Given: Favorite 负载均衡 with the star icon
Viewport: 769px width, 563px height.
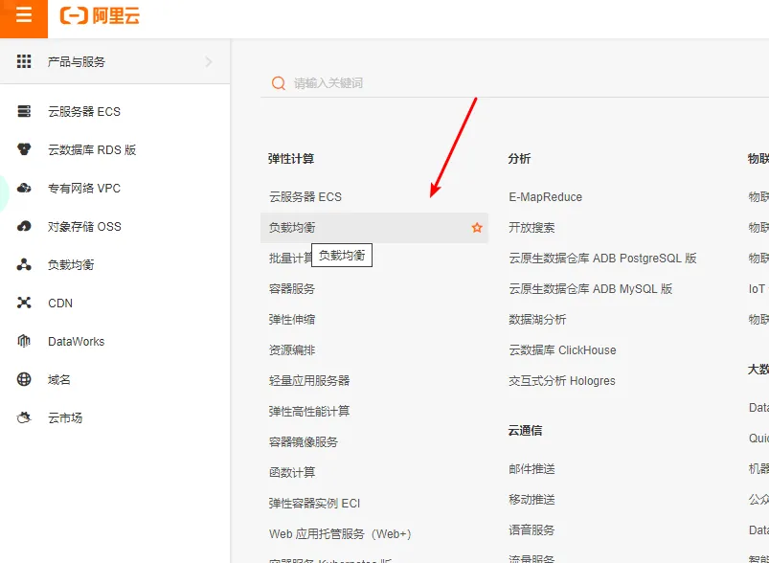Looking at the screenshot, I should (x=477, y=228).
